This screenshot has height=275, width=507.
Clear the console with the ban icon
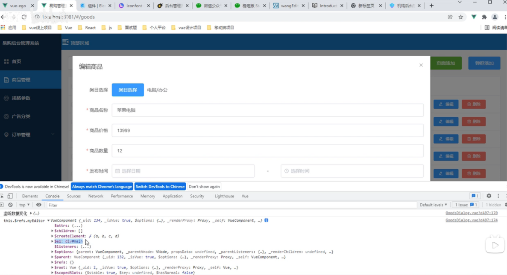click(x=10, y=205)
